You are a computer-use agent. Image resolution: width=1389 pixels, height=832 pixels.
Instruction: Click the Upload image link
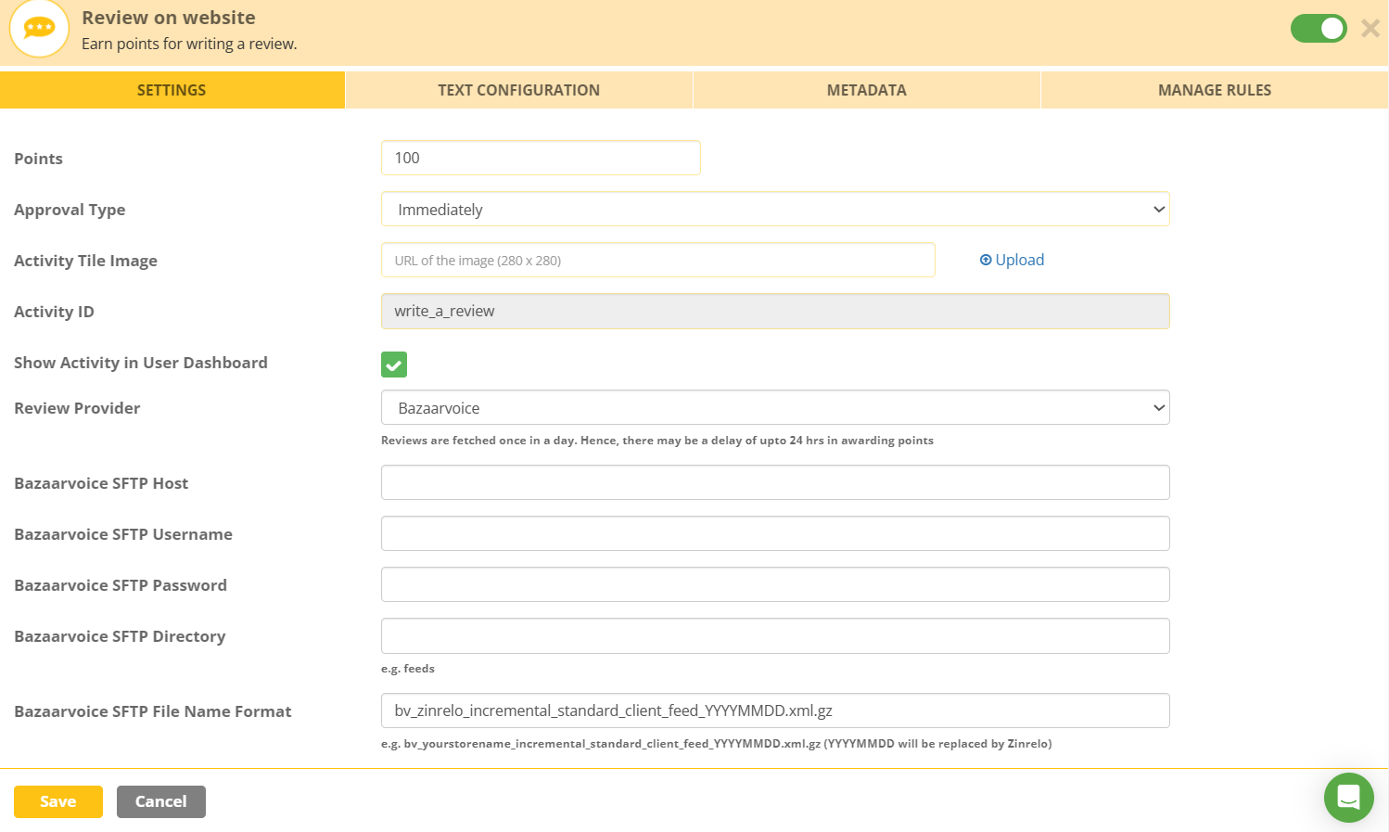click(x=1012, y=260)
